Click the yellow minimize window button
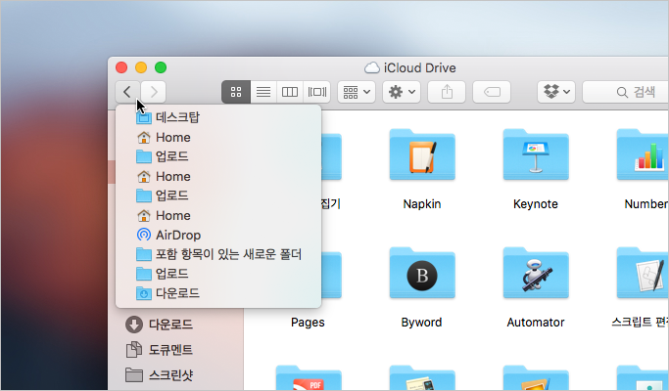Viewport: 669px width, 391px height. (x=141, y=67)
